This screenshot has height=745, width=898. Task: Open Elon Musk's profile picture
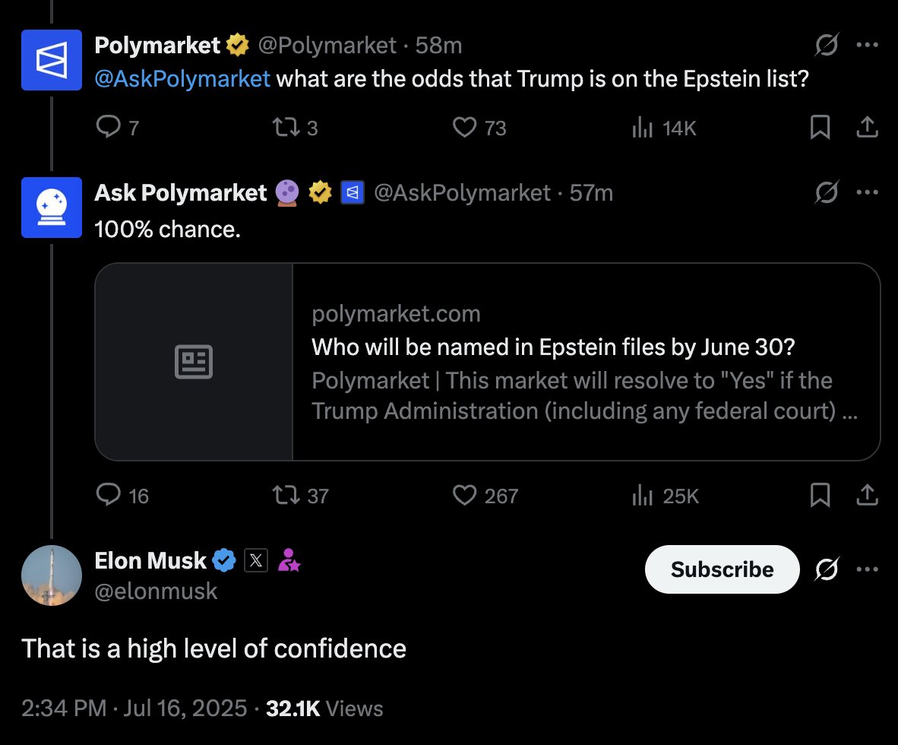[x=52, y=575]
